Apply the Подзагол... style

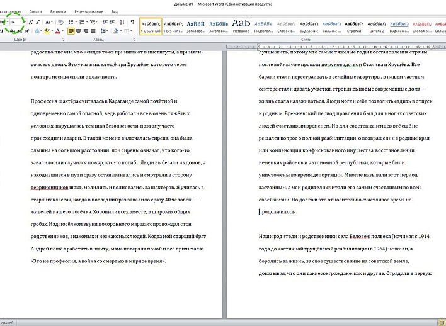[263, 26]
